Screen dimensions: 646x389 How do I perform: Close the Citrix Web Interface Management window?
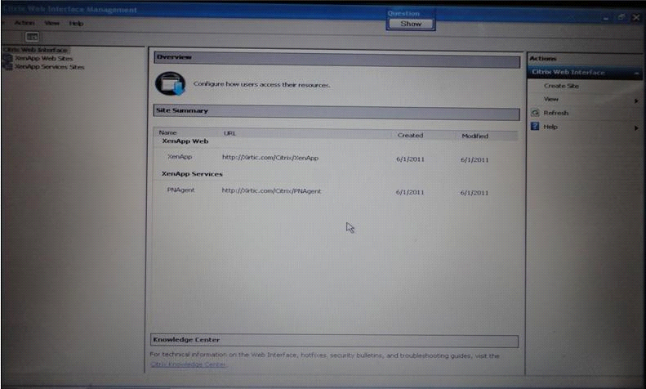pos(636,17)
